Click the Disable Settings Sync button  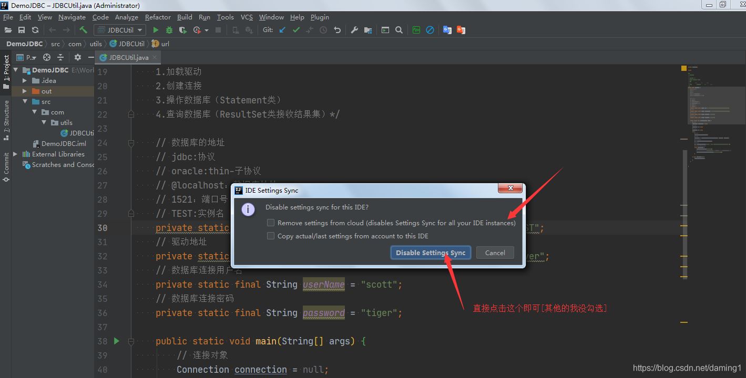coord(431,253)
